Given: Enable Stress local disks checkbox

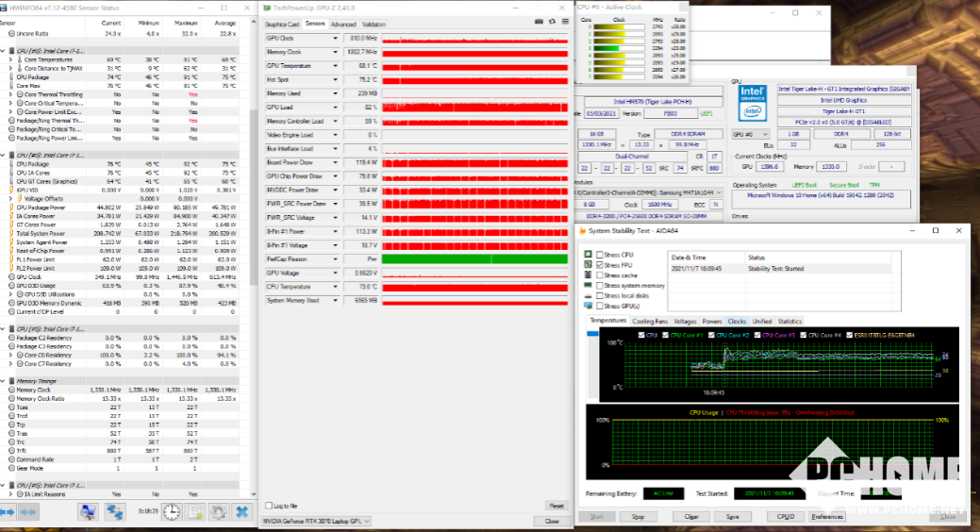Looking at the screenshot, I should (600, 295).
